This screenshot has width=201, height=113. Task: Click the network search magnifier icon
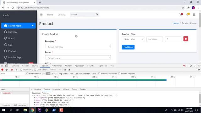pyautogui.click(x=16, y=70)
